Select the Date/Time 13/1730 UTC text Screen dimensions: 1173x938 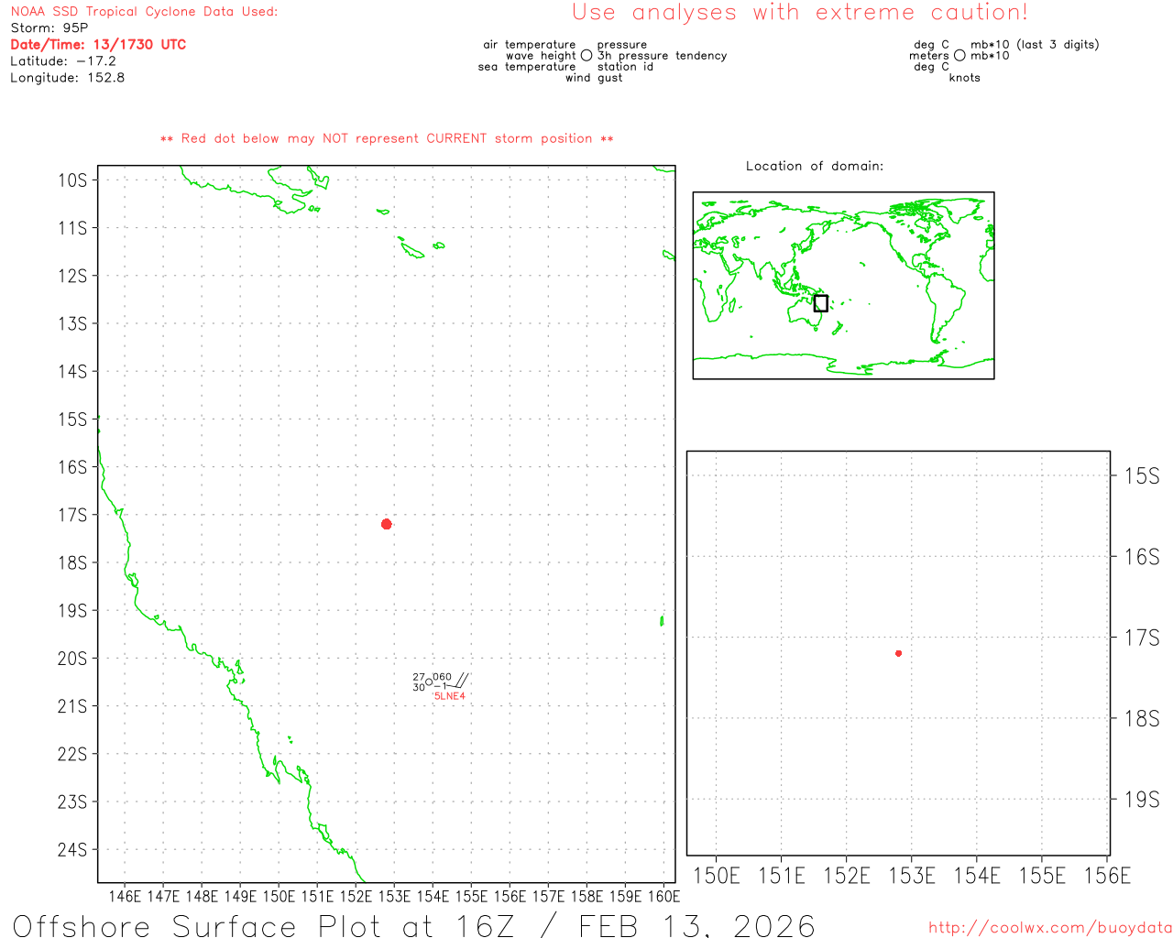point(98,45)
